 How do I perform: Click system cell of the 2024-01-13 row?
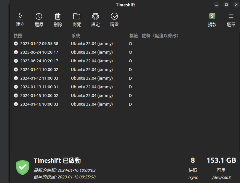pyautogui.click(x=92, y=87)
